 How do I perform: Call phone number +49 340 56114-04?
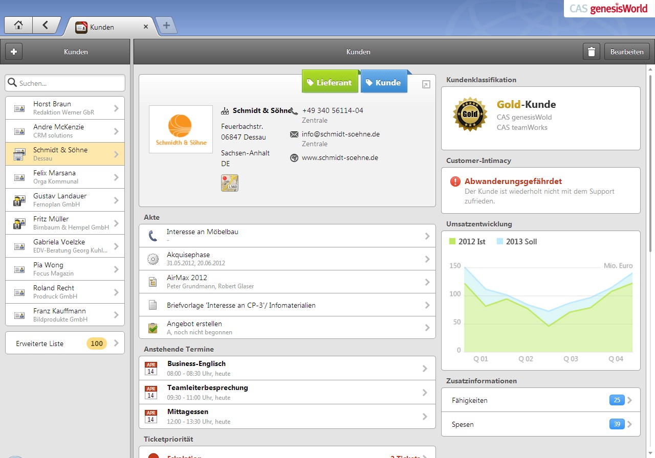pos(333,110)
